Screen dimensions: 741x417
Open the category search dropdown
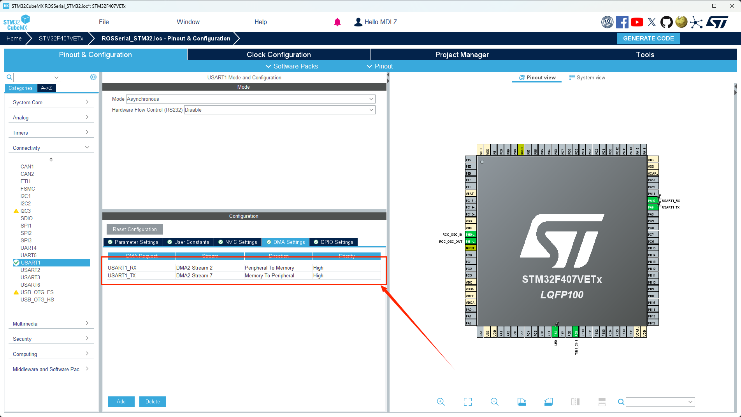click(x=37, y=77)
